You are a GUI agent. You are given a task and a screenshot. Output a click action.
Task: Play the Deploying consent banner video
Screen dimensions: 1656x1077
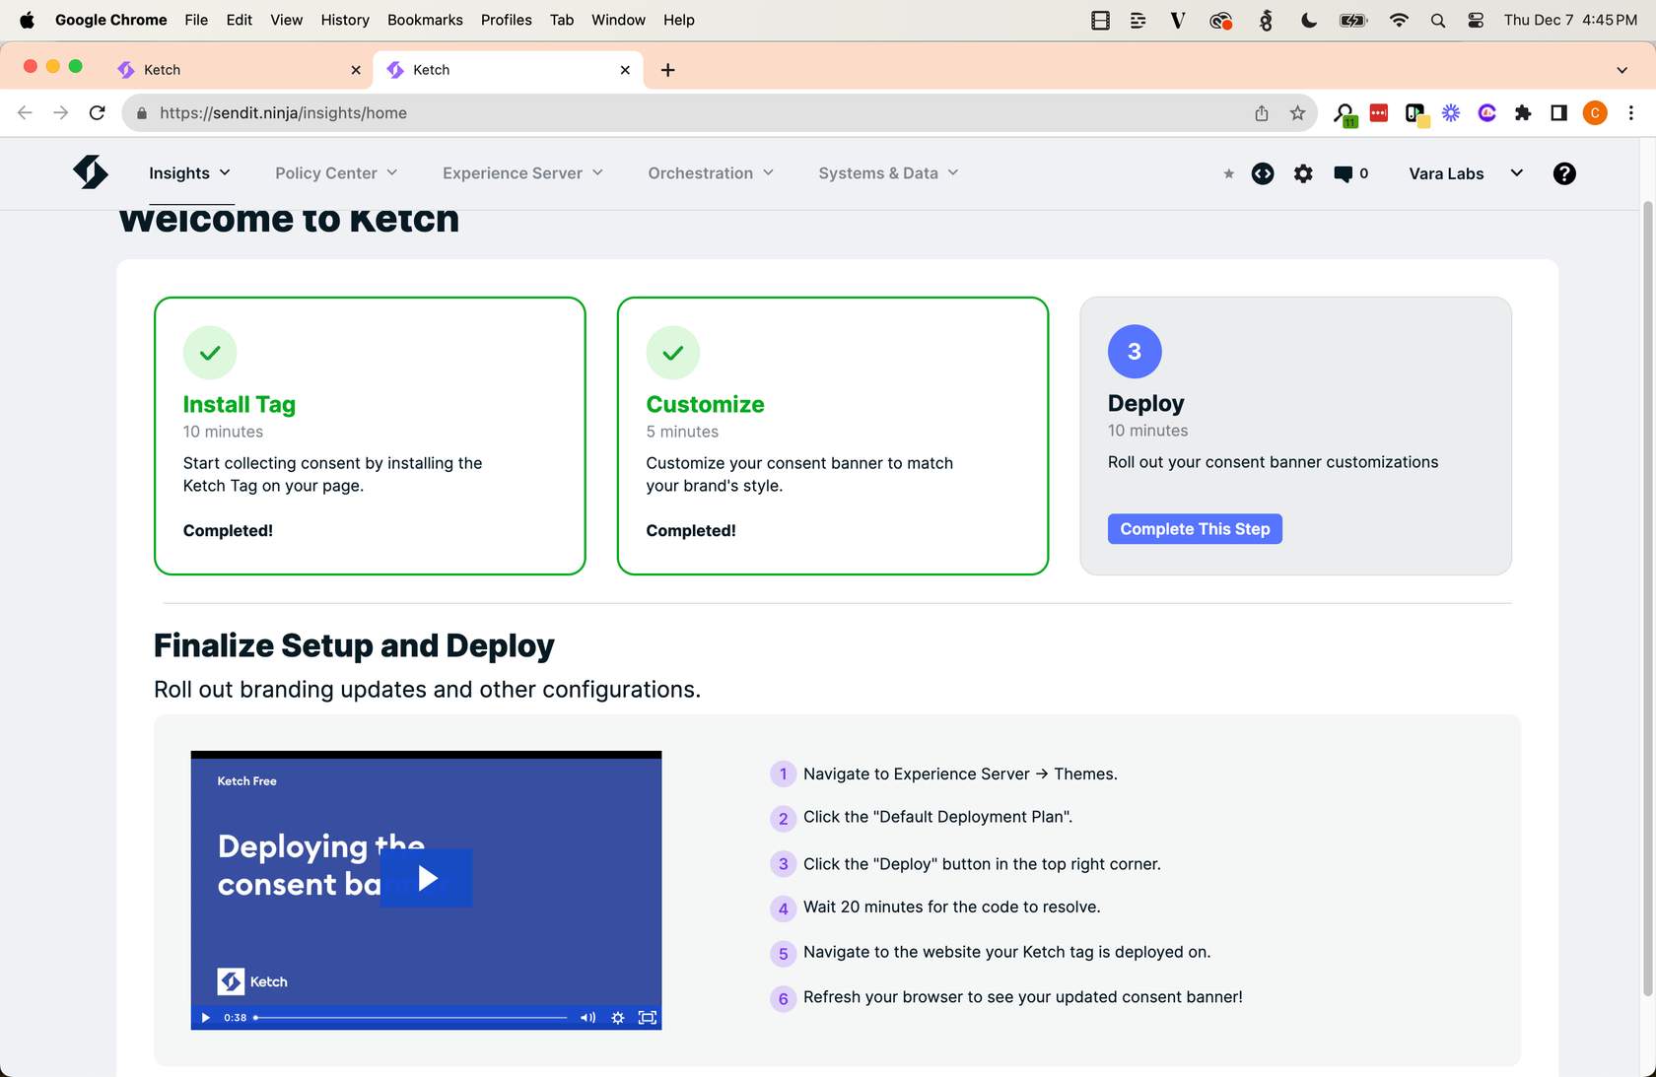pos(427,878)
